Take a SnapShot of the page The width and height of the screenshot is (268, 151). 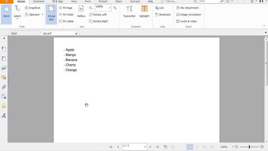(33, 8)
